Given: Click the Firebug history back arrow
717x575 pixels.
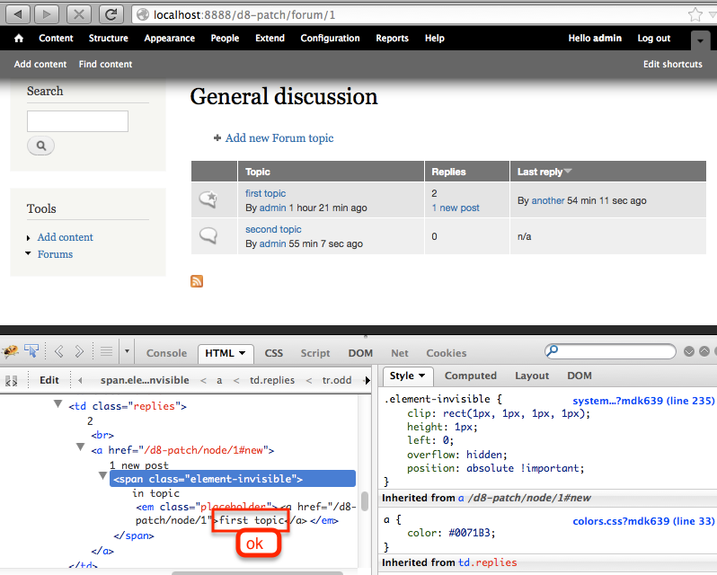Looking at the screenshot, I should pos(59,351).
